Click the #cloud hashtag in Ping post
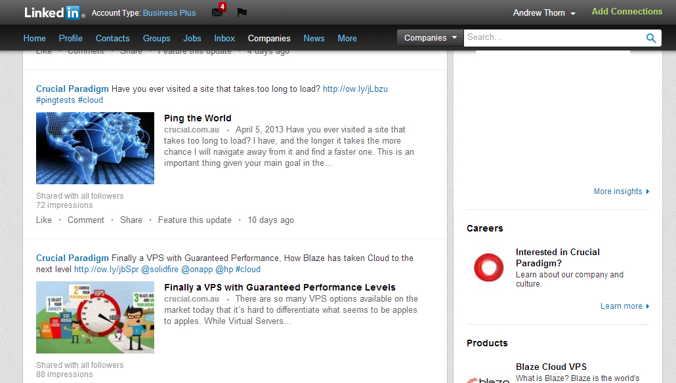Screen dimensions: 676x383 [x=91, y=100]
